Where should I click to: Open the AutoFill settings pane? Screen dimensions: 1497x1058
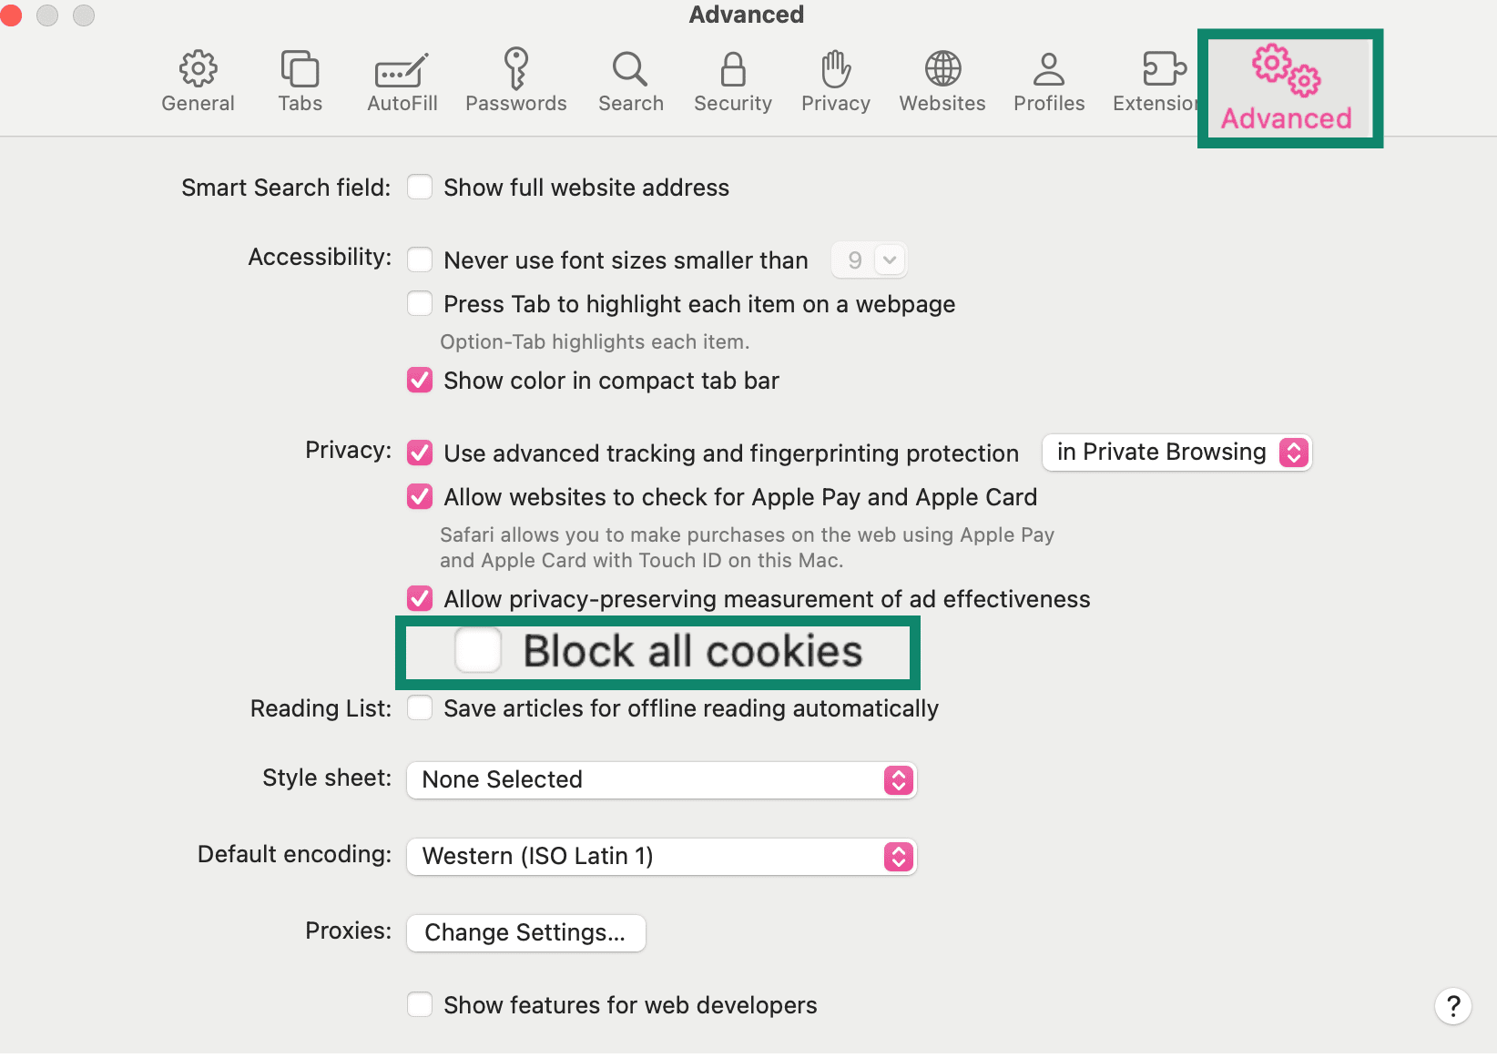402,80
